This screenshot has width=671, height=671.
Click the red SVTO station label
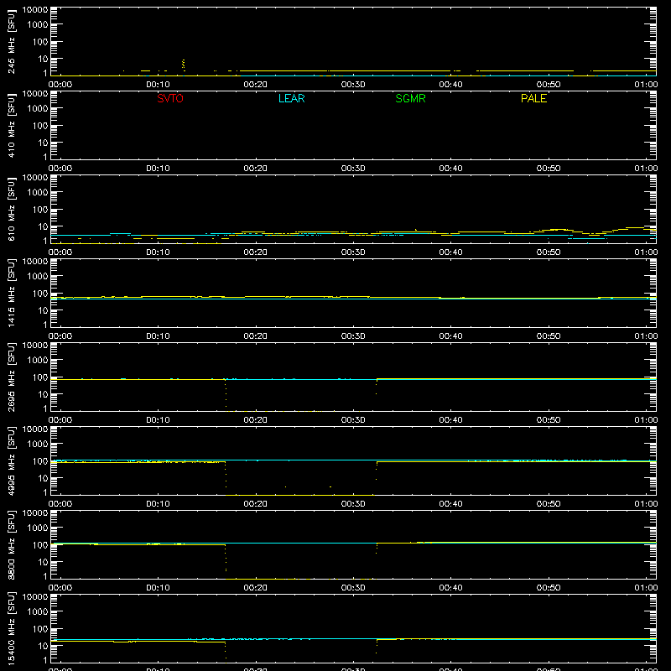point(170,98)
